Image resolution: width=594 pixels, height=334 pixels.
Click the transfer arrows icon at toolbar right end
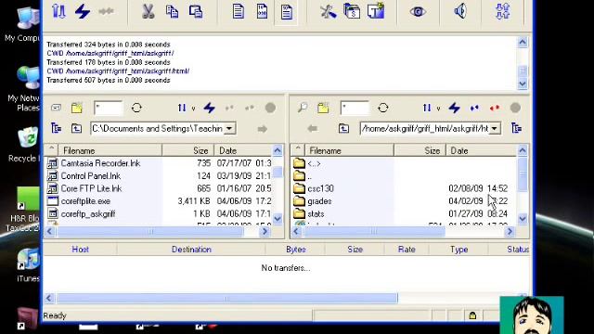503,11
